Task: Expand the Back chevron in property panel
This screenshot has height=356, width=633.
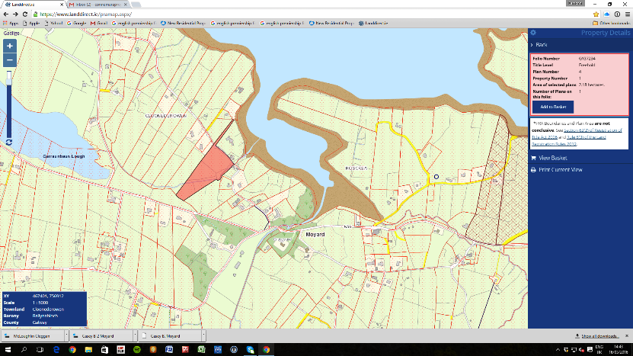Action: click(532, 46)
